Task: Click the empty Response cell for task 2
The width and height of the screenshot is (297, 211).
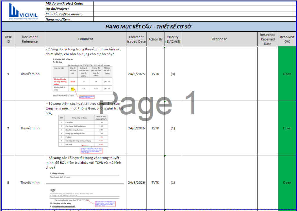Action: [219, 128]
